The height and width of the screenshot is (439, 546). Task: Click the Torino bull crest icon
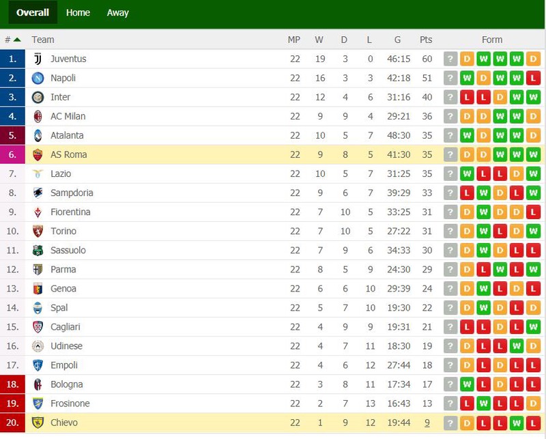(38, 231)
